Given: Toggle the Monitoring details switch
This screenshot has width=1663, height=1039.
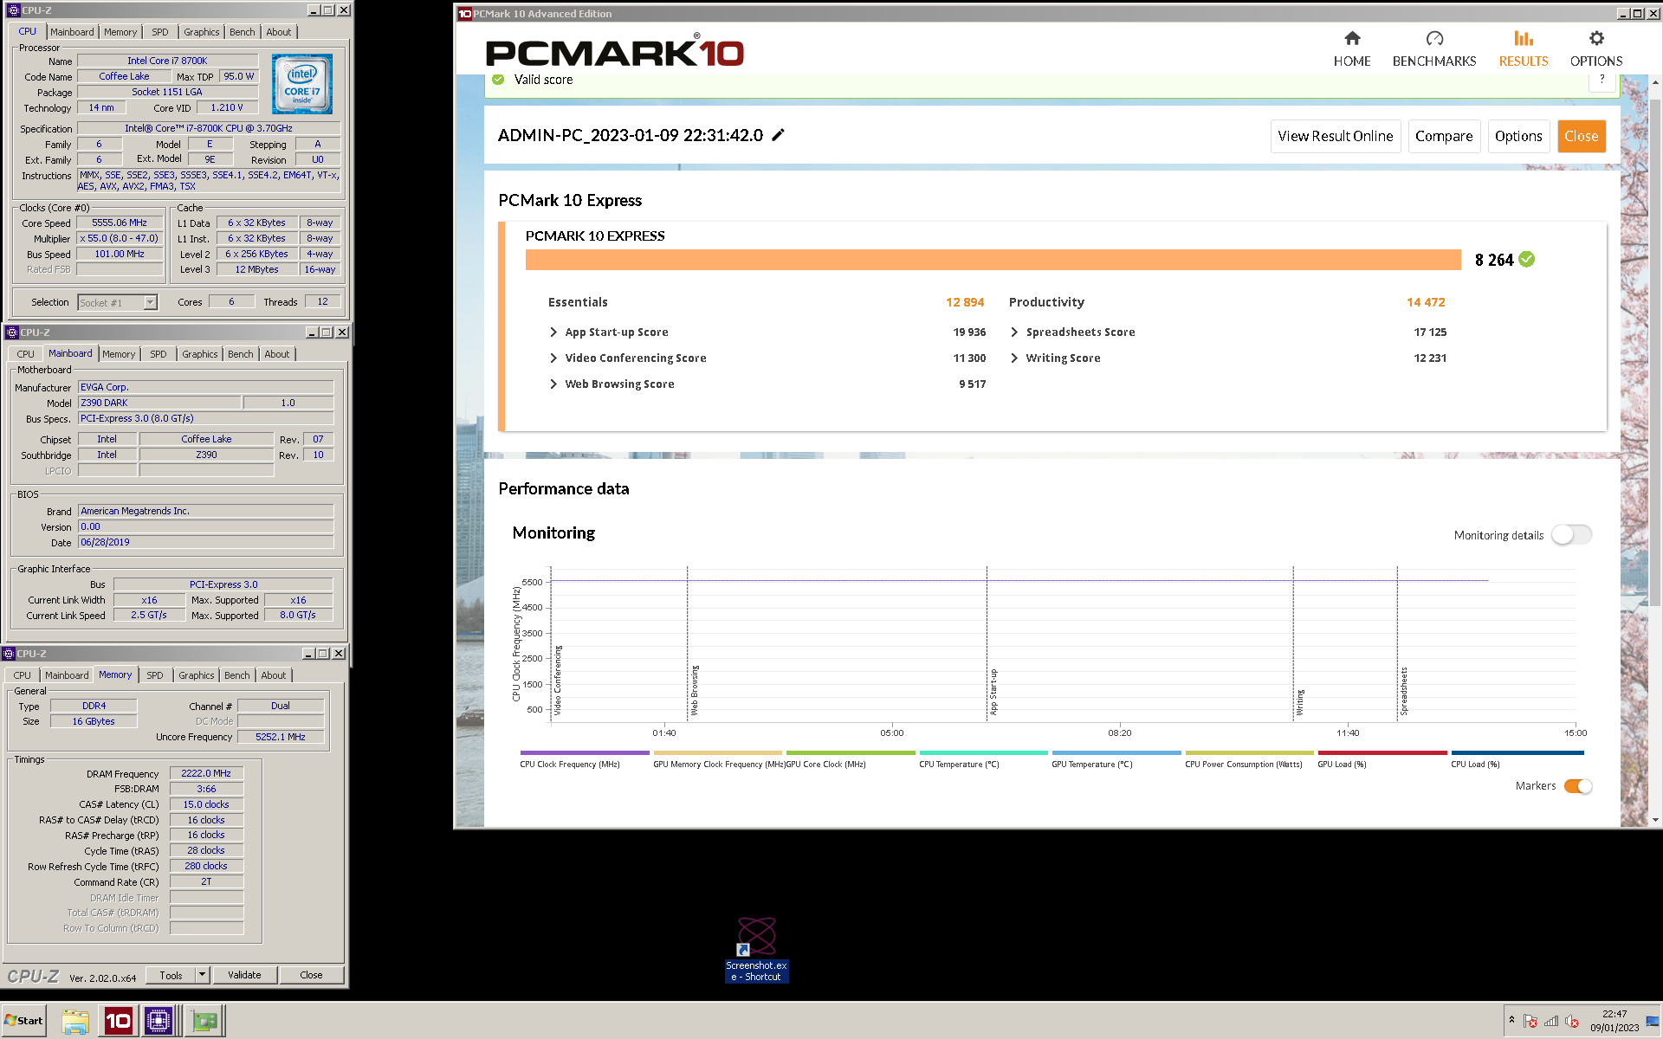Looking at the screenshot, I should 1571,535.
